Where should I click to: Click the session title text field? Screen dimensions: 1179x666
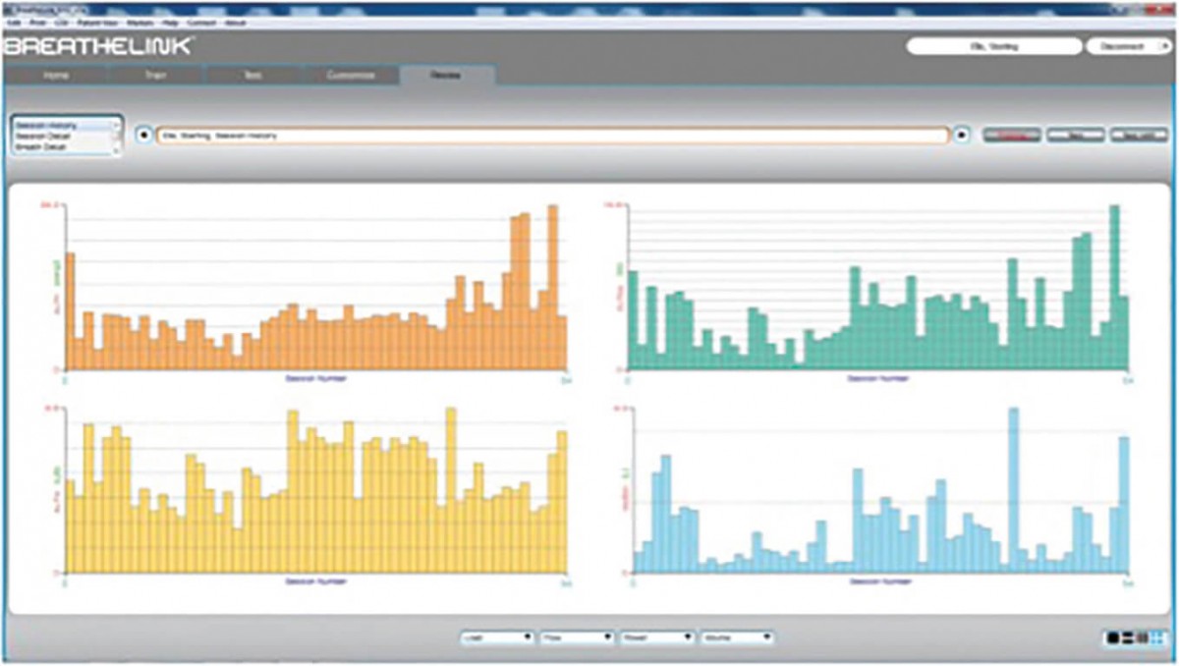coord(552,136)
